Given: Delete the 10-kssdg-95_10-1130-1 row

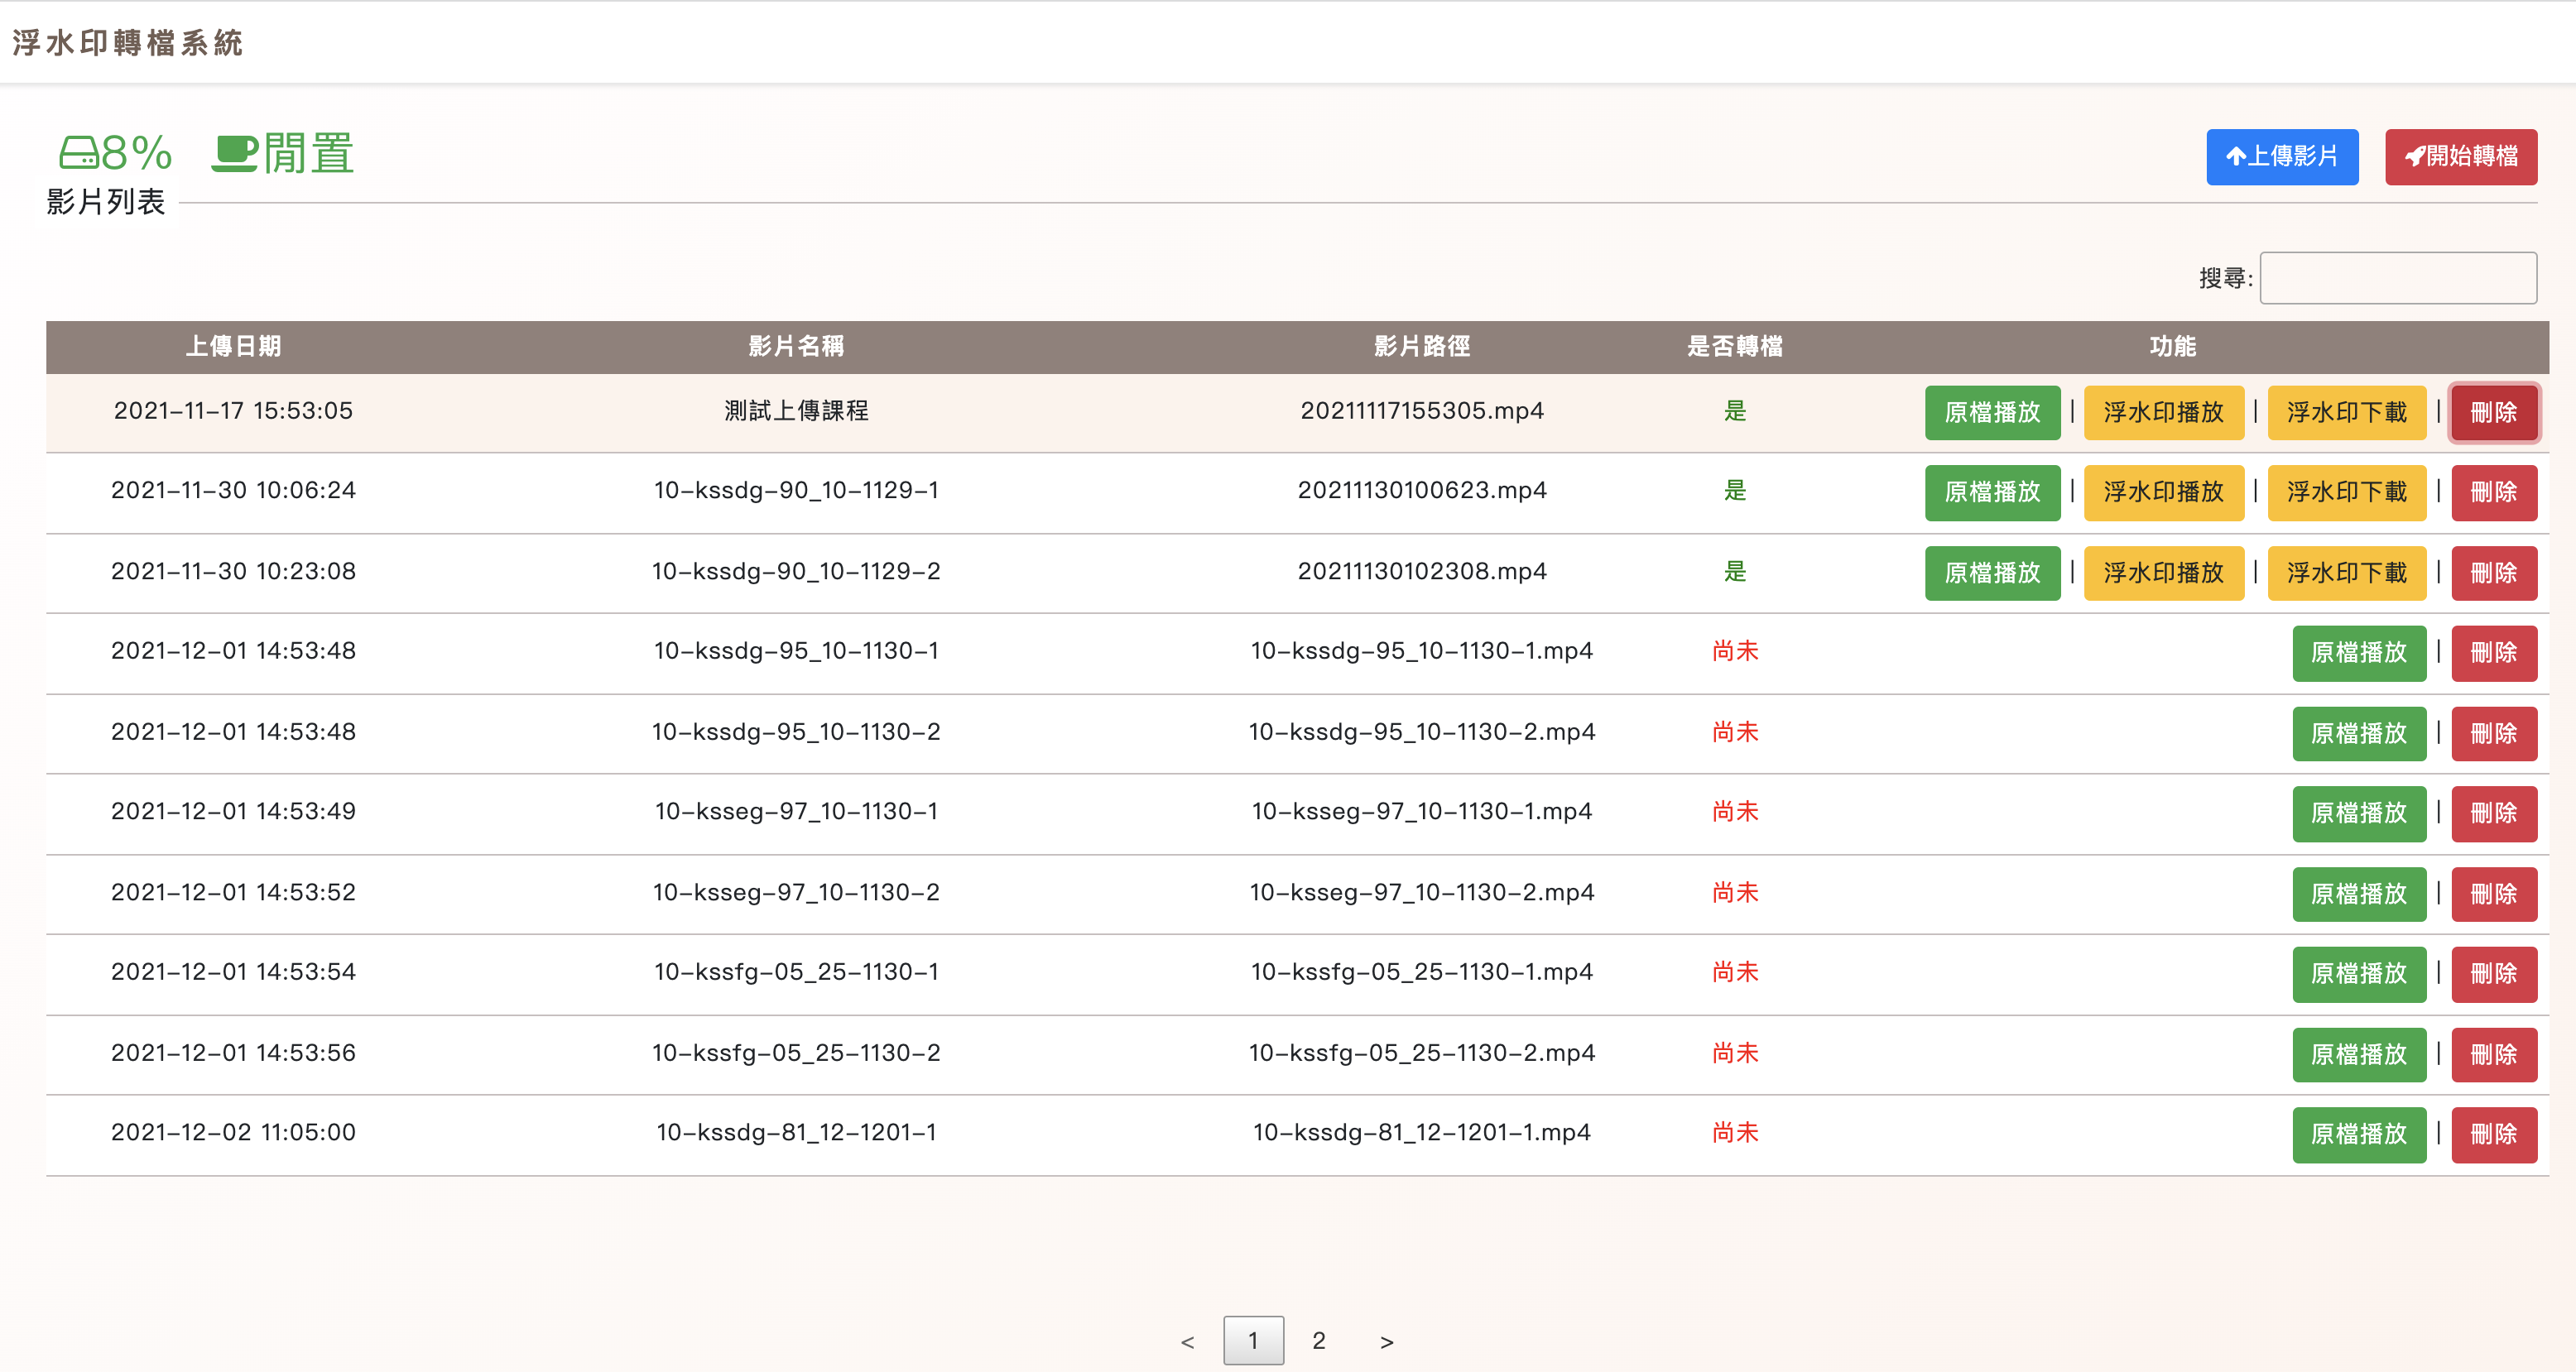Looking at the screenshot, I should [x=2493, y=653].
